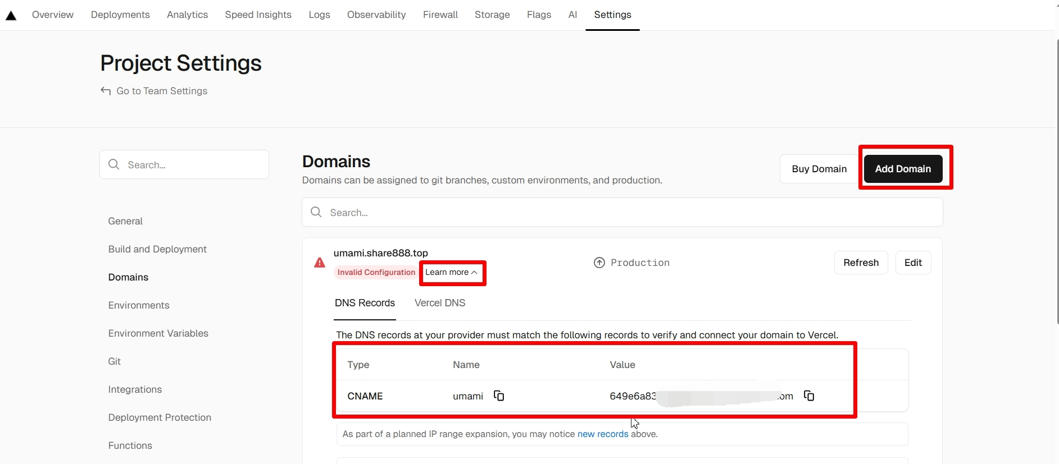
Task: Switch to the Firewall tab
Action: 440,15
